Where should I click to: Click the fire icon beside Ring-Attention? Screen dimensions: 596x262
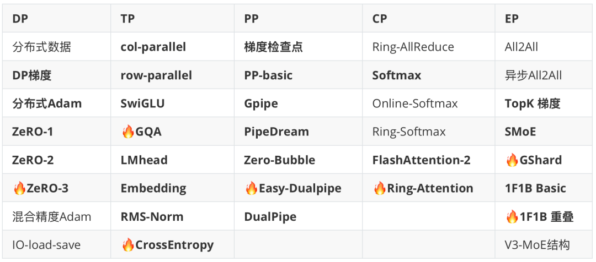pyautogui.click(x=379, y=188)
